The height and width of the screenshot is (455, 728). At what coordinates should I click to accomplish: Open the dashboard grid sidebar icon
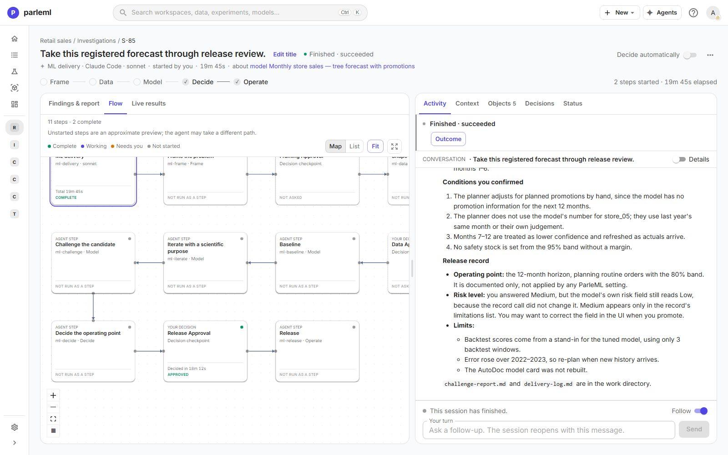(15, 104)
